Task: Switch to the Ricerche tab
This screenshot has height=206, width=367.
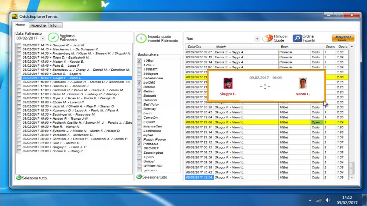Action: 38,25
